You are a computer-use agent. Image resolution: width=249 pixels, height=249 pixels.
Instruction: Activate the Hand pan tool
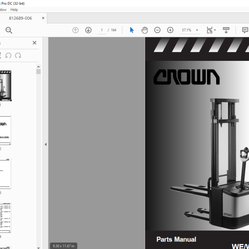pyautogui.click(x=145, y=30)
